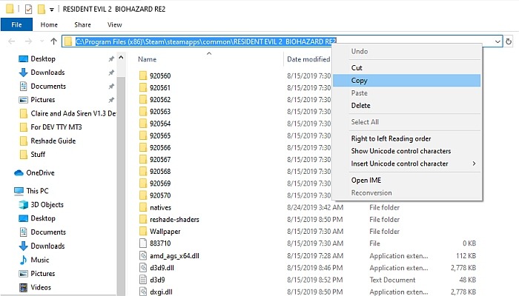
Task: Select the 920567 folder
Action: tap(160, 160)
